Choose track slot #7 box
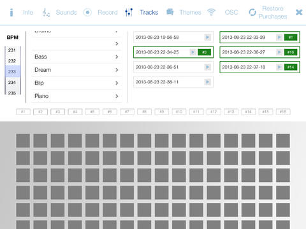Screen dimensions: 306x229 point(127,112)
